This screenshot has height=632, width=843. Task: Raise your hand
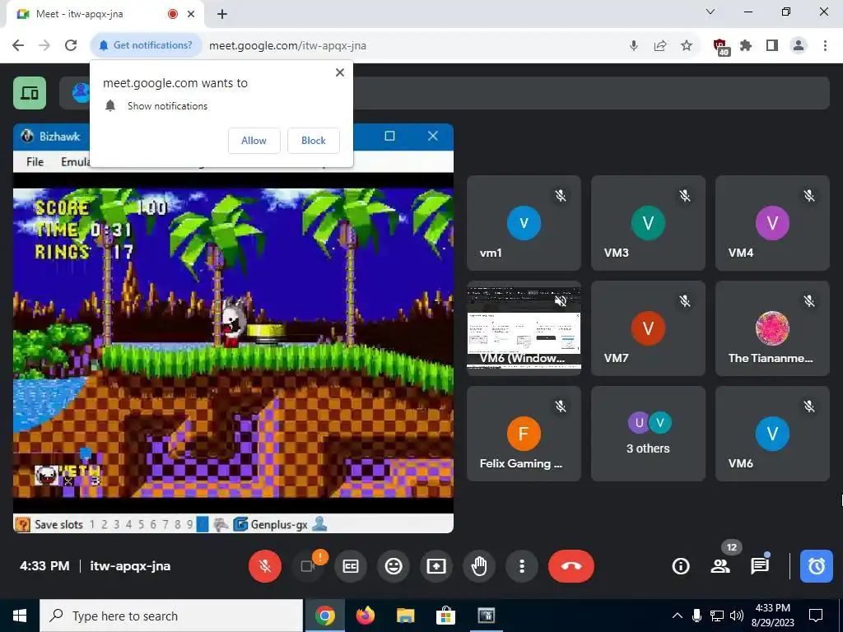pyautogui.click(x=479, y=566)
